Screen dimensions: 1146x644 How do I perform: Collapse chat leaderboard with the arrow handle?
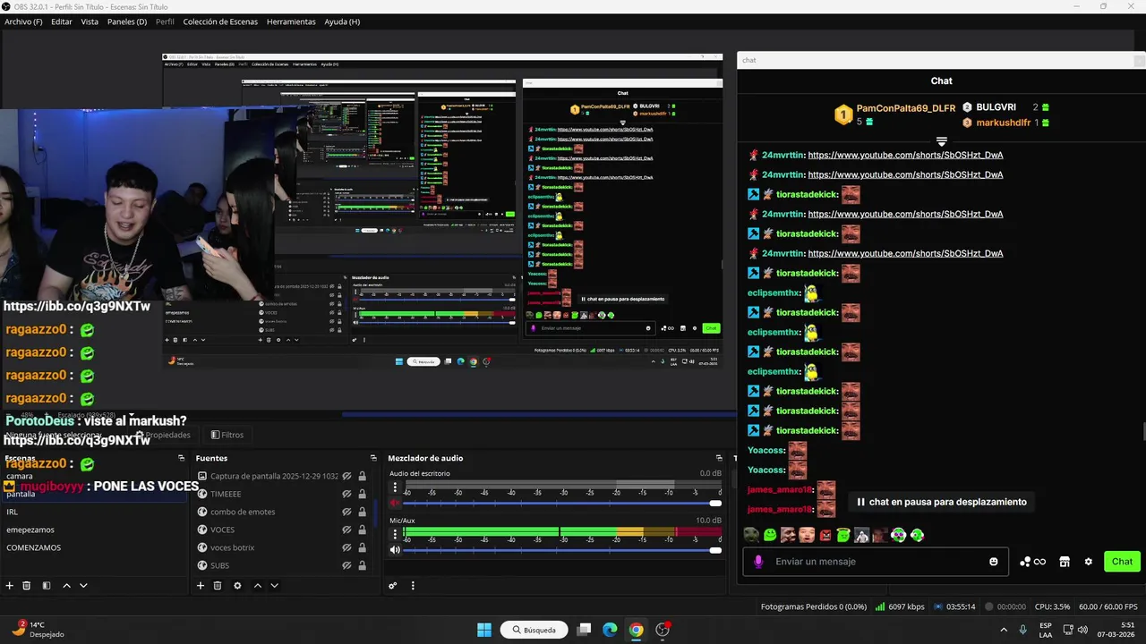click(x=941, y=141)
